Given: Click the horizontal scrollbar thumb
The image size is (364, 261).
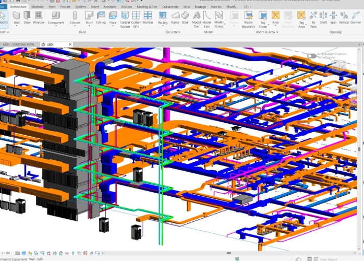Looking at the screenshot, I should (229, 253).
